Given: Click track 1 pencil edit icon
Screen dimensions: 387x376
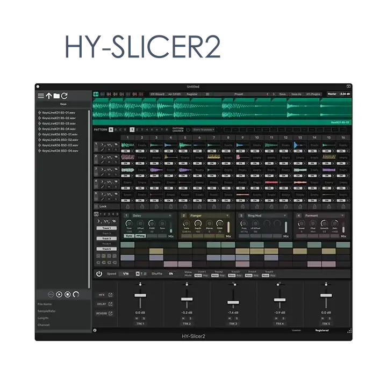Looking at the screenshot, I should point(102,149).
